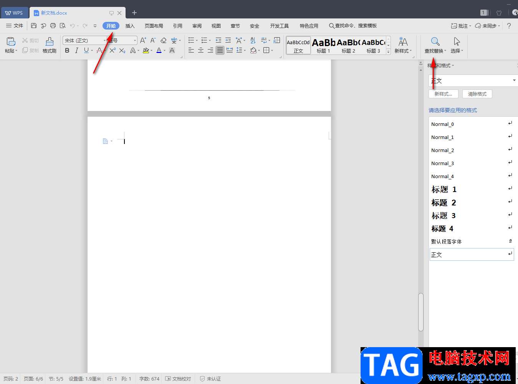This screenshot has height=384, width=518.
Task: Toggle show/hide paragraph marks icon
Action: point(264,40)
